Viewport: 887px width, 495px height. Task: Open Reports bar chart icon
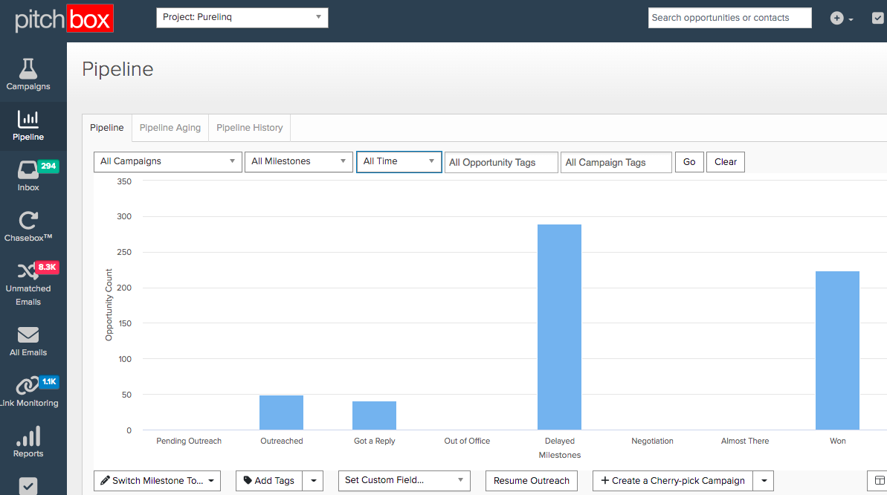[x=28, y=436]
